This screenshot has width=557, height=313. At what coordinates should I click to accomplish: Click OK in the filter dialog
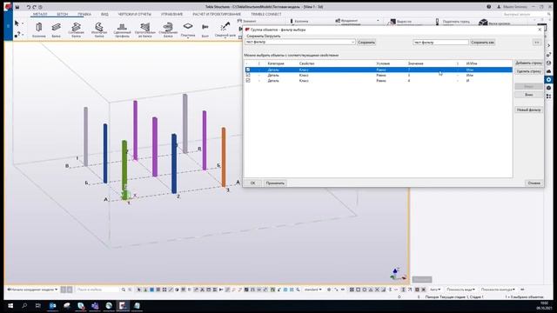coord(252,183)
